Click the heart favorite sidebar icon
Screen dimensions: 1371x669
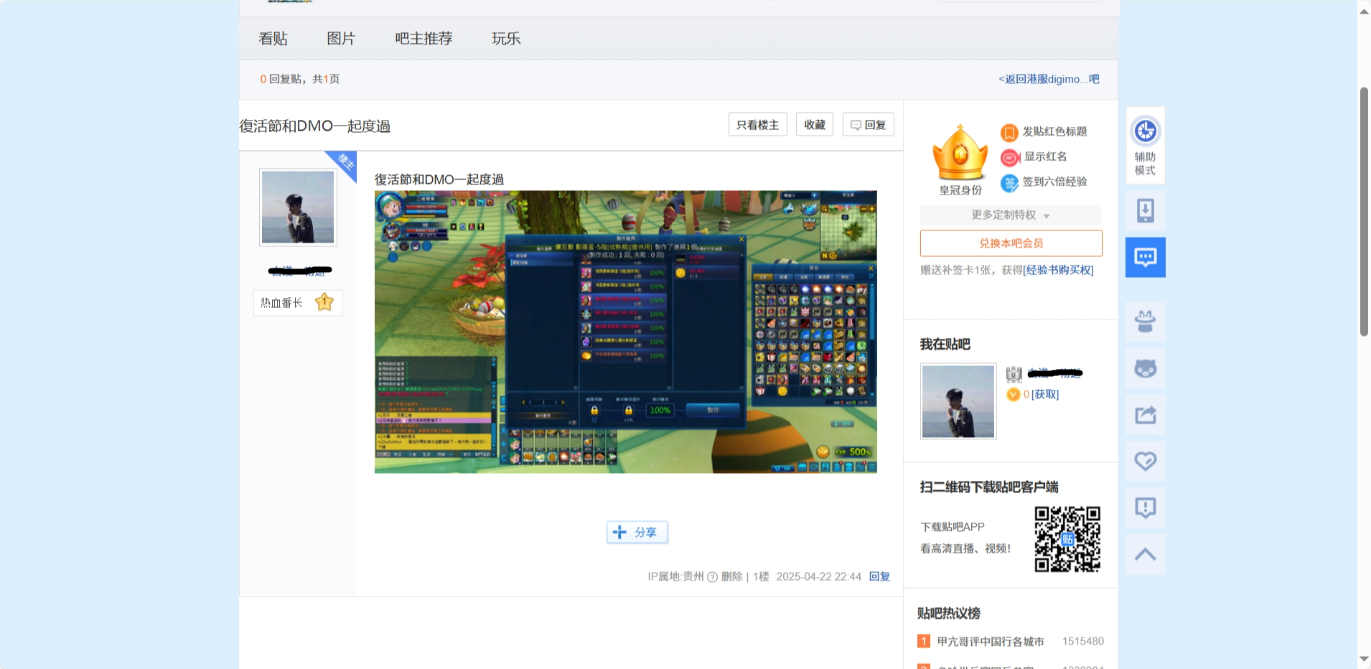pyautogui.click(x=1145, y=461)
